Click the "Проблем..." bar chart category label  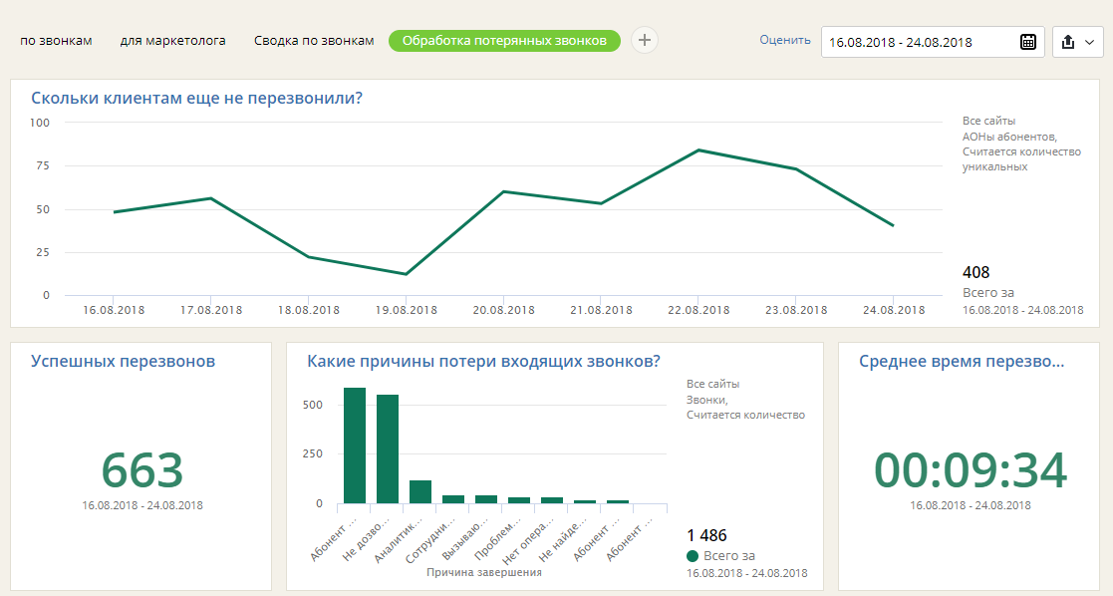497,540
